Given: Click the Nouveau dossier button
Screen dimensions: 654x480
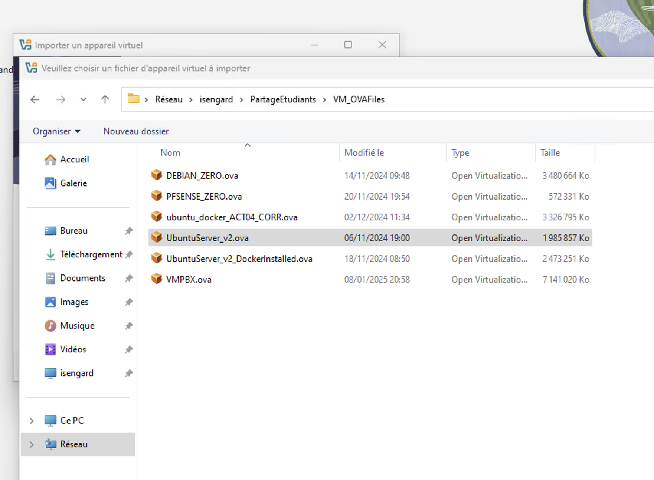Looking at the screenshot, I should coord(136,131).
